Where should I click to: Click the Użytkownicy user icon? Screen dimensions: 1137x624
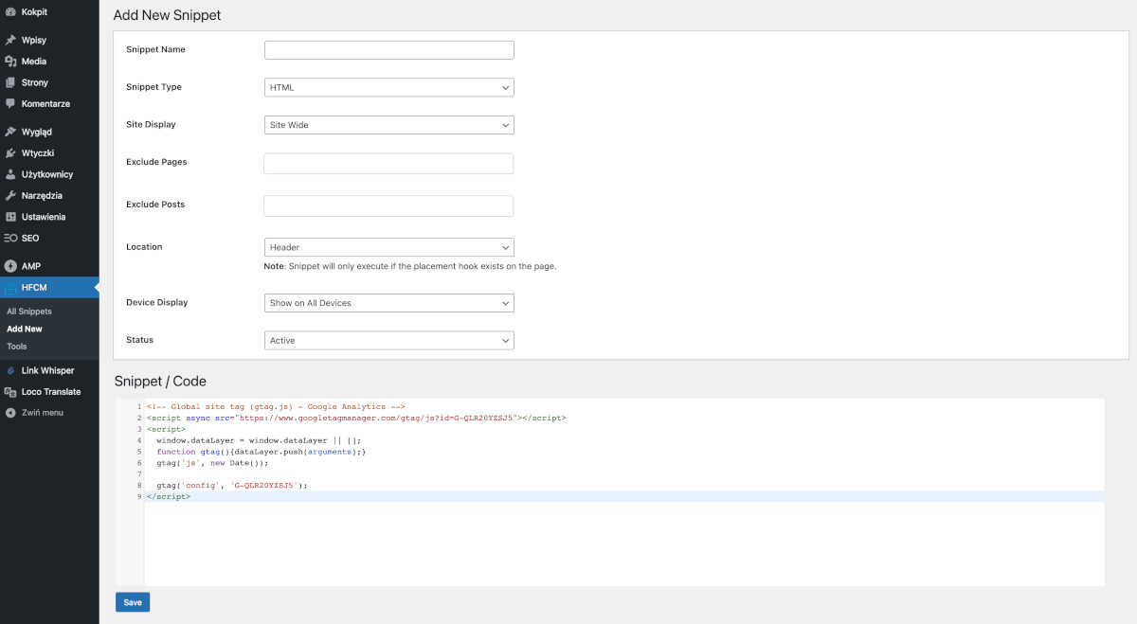coord(10,174)
